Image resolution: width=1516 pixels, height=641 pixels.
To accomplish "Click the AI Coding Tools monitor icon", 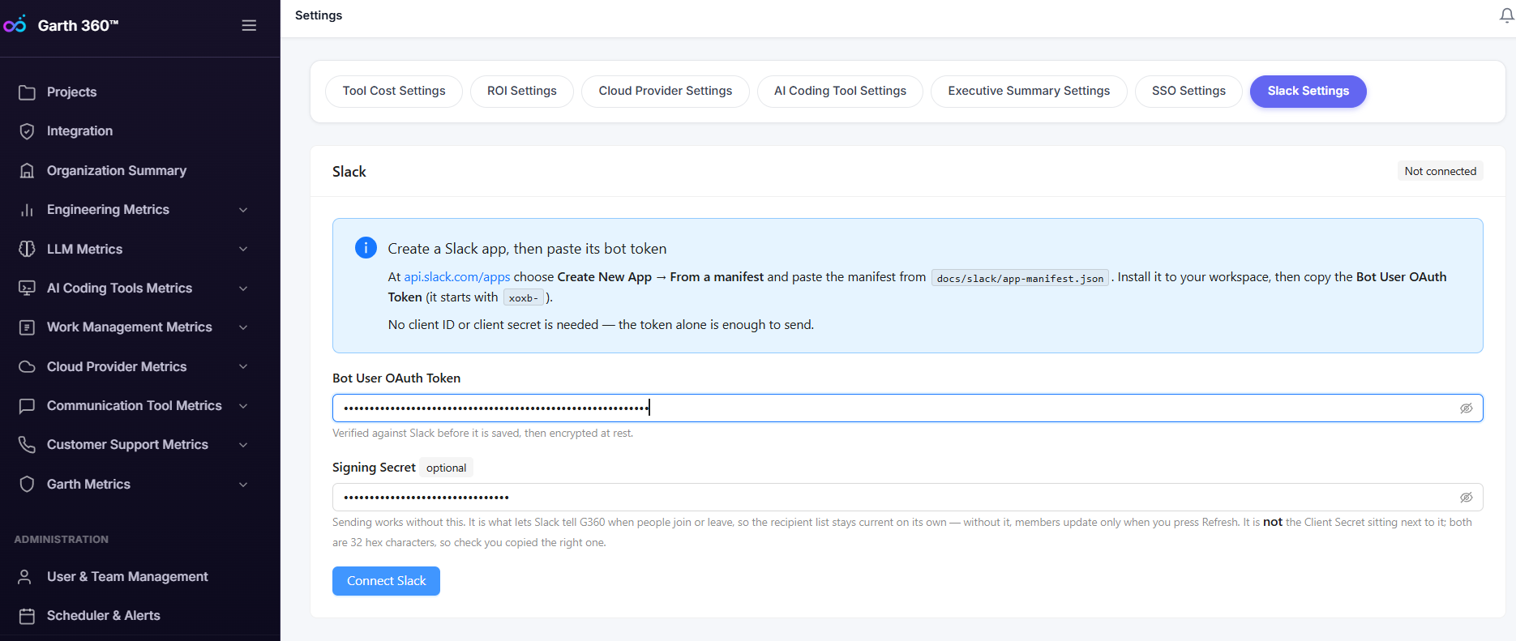I will (27, 288).
